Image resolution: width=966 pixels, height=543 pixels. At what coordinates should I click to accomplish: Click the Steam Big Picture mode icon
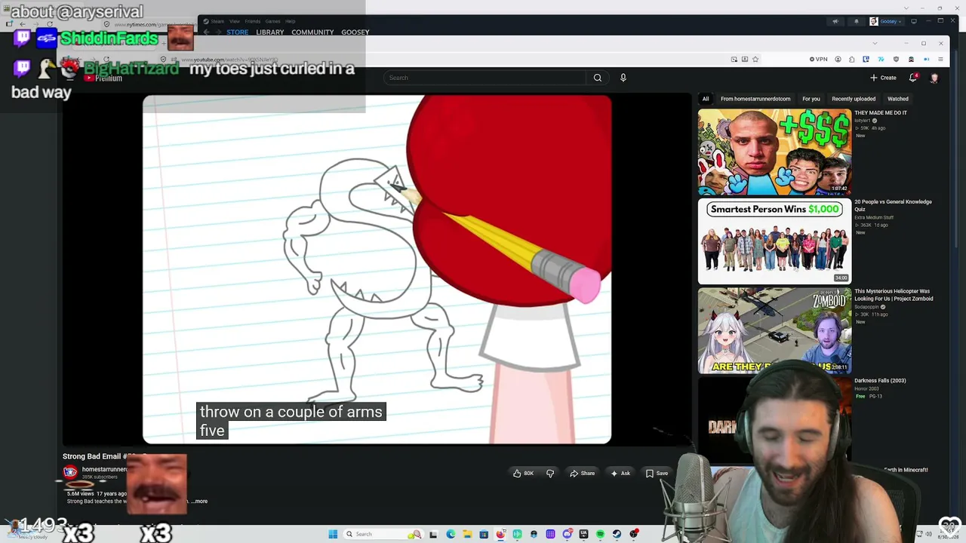(913, 21)
